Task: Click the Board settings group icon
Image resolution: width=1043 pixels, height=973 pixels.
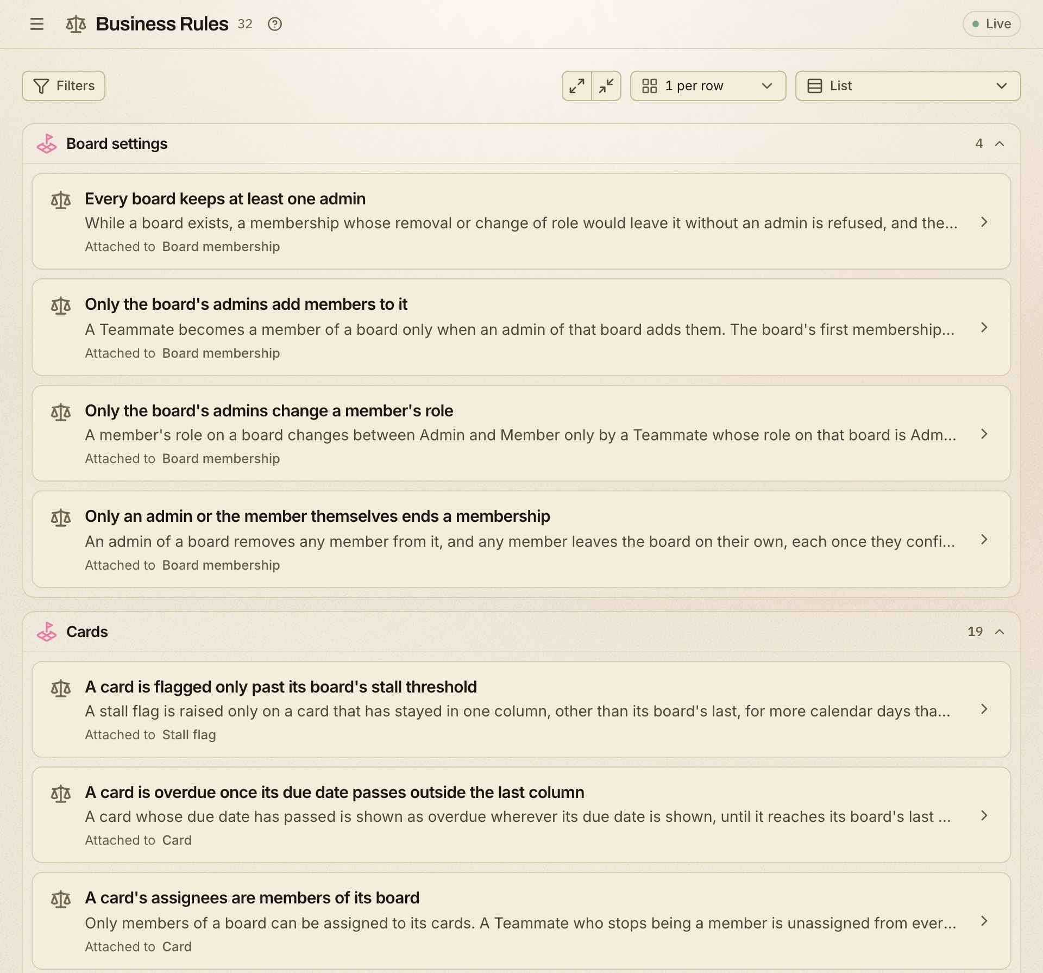Action: [47, 144]
